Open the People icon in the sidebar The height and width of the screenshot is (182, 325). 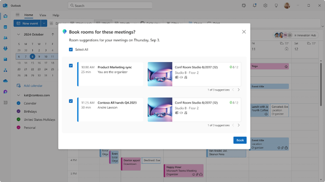click(x=6, y=38)
